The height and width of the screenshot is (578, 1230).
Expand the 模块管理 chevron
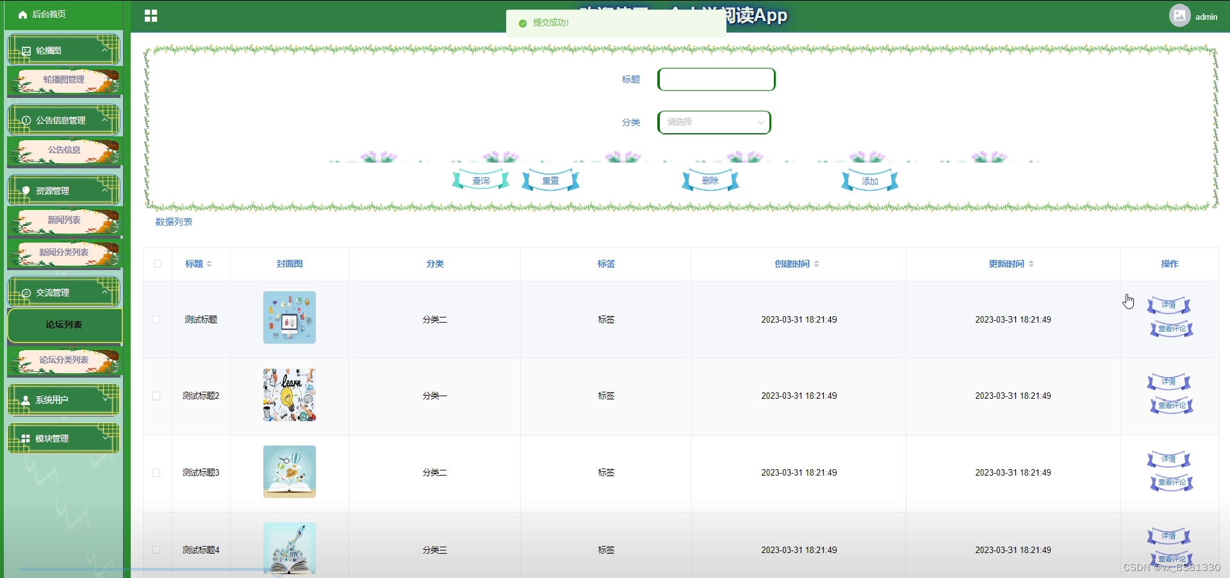(106, 438)
